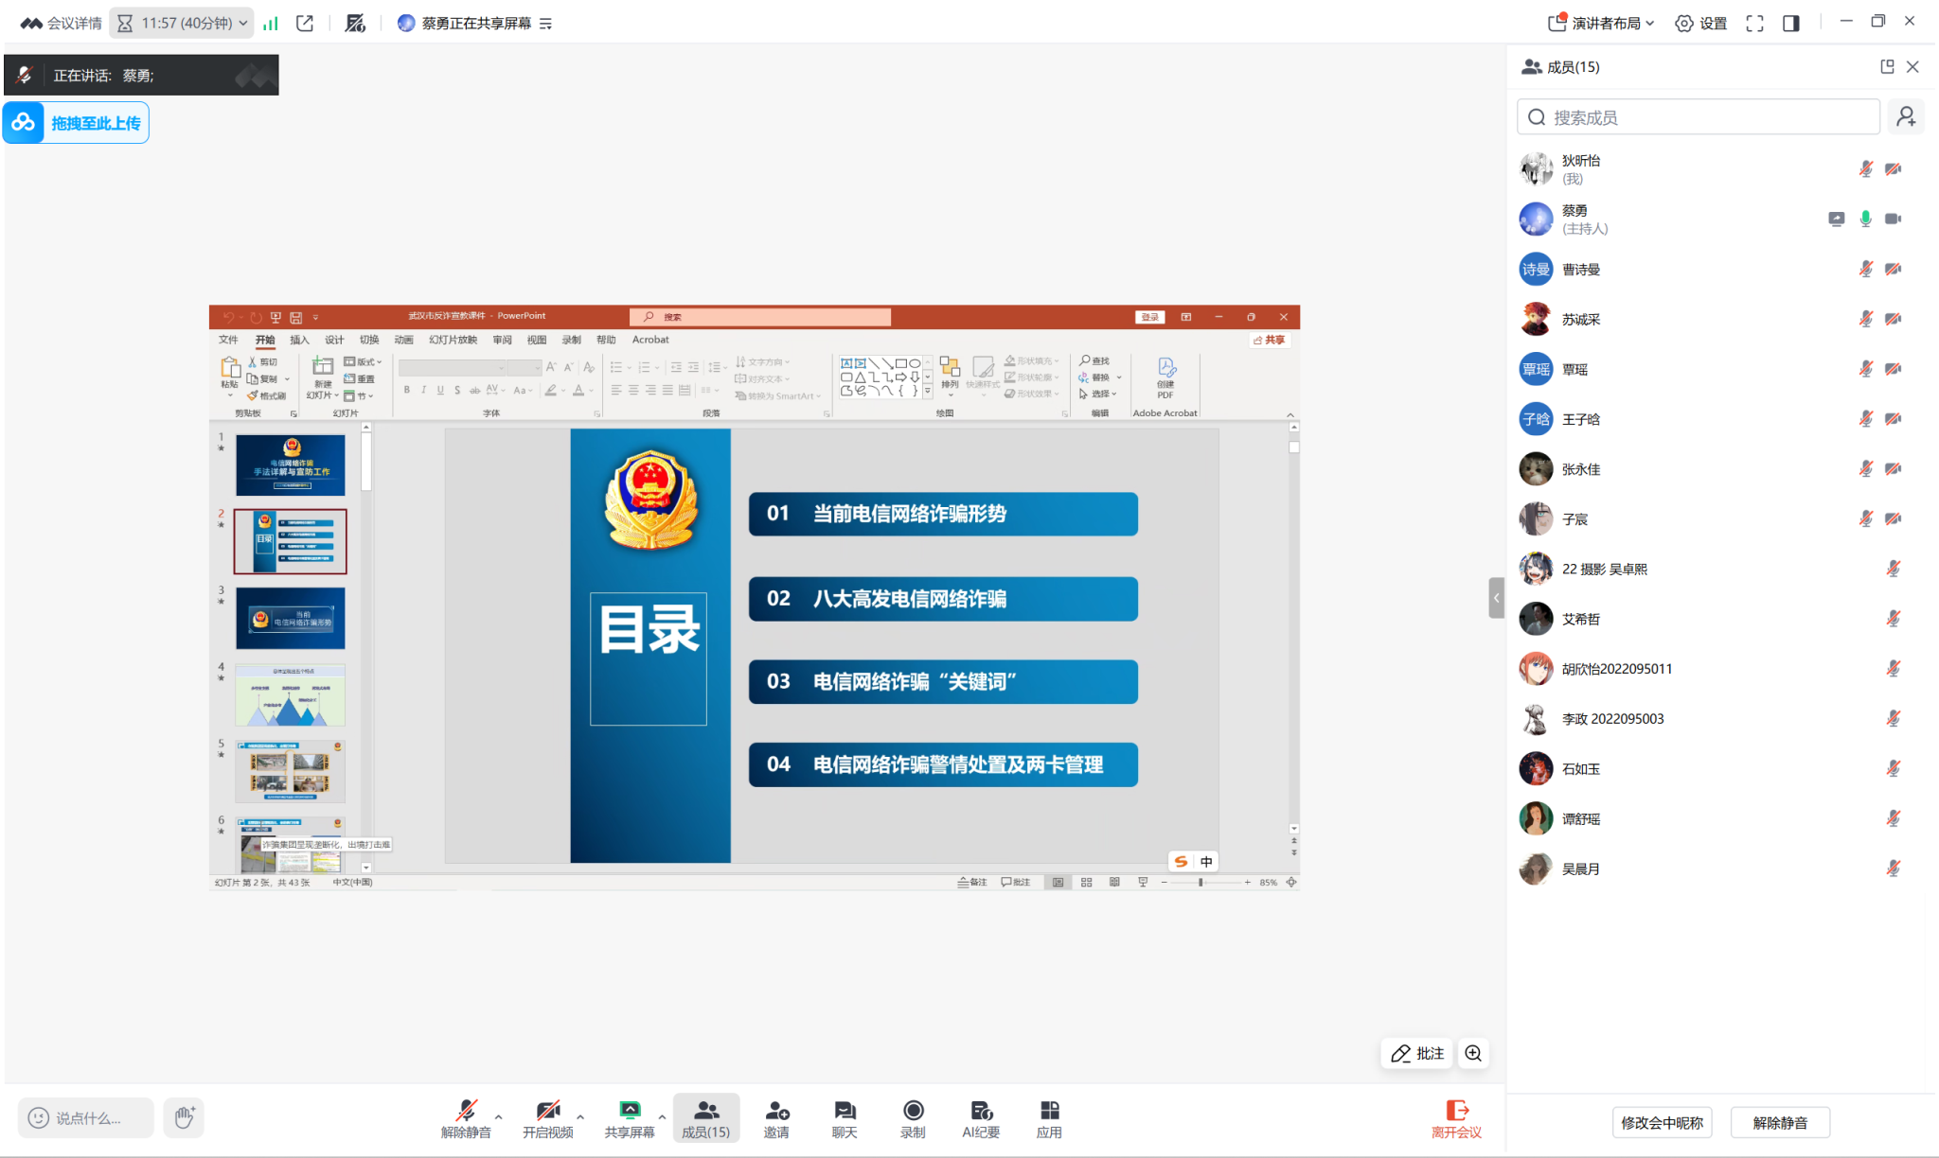
Task: Click the 修改会中昵称 button
Action: point(1662,1122)
